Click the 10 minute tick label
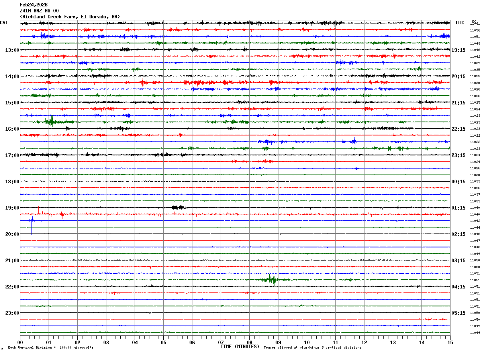The height and width of the screenshot is (353, 482). tap(307, 342)
